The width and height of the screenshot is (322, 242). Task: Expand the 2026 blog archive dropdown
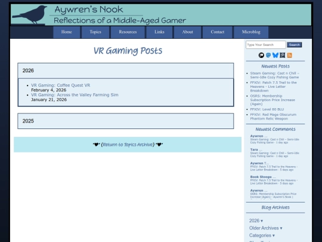(256, 220)
